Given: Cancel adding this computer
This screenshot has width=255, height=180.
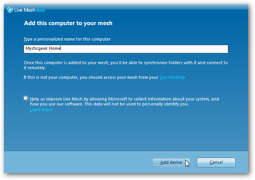Looking at the screenshot, I should coord(216,162).
